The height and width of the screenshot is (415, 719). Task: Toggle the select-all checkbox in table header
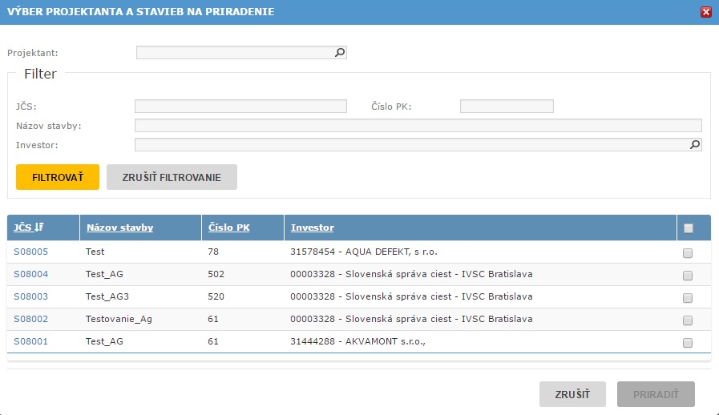[x=688, y=228]
